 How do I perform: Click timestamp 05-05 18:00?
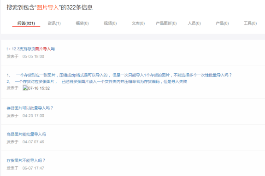(33, 56)
